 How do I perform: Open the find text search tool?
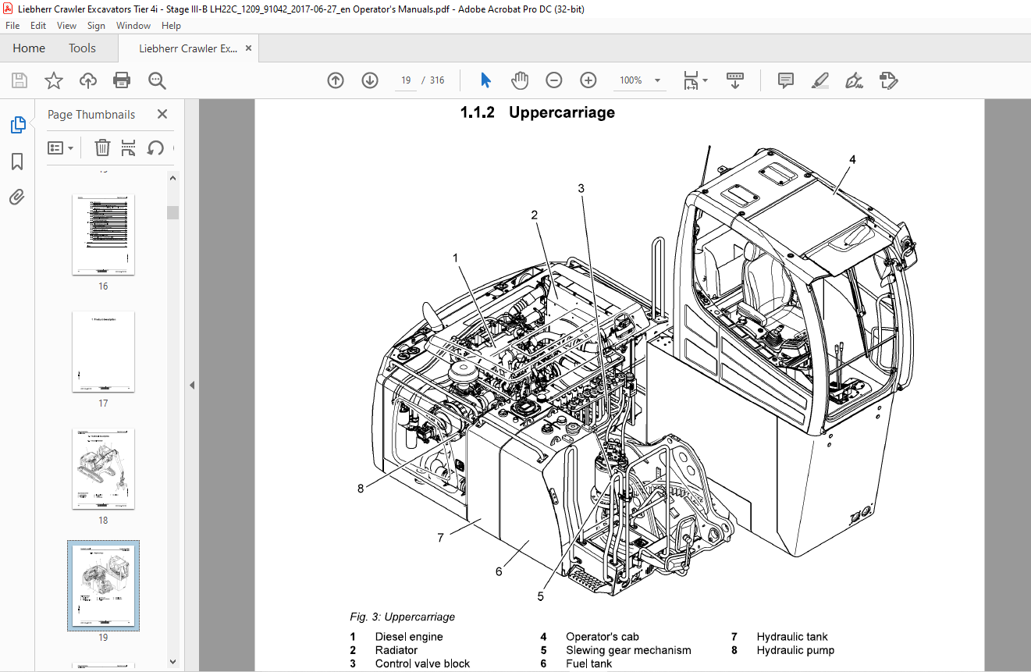158,80
